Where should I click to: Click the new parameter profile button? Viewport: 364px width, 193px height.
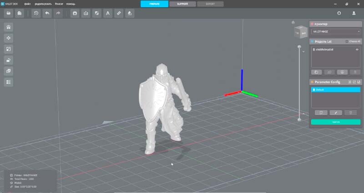pyautogui.click(x=321, y=112)
